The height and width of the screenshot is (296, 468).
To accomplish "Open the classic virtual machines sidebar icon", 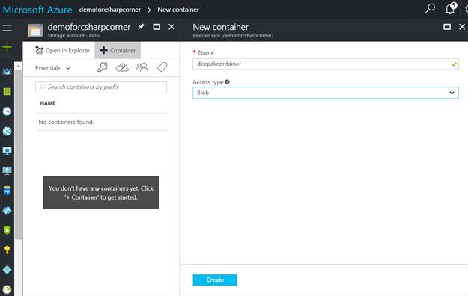I will coord(7,170).
